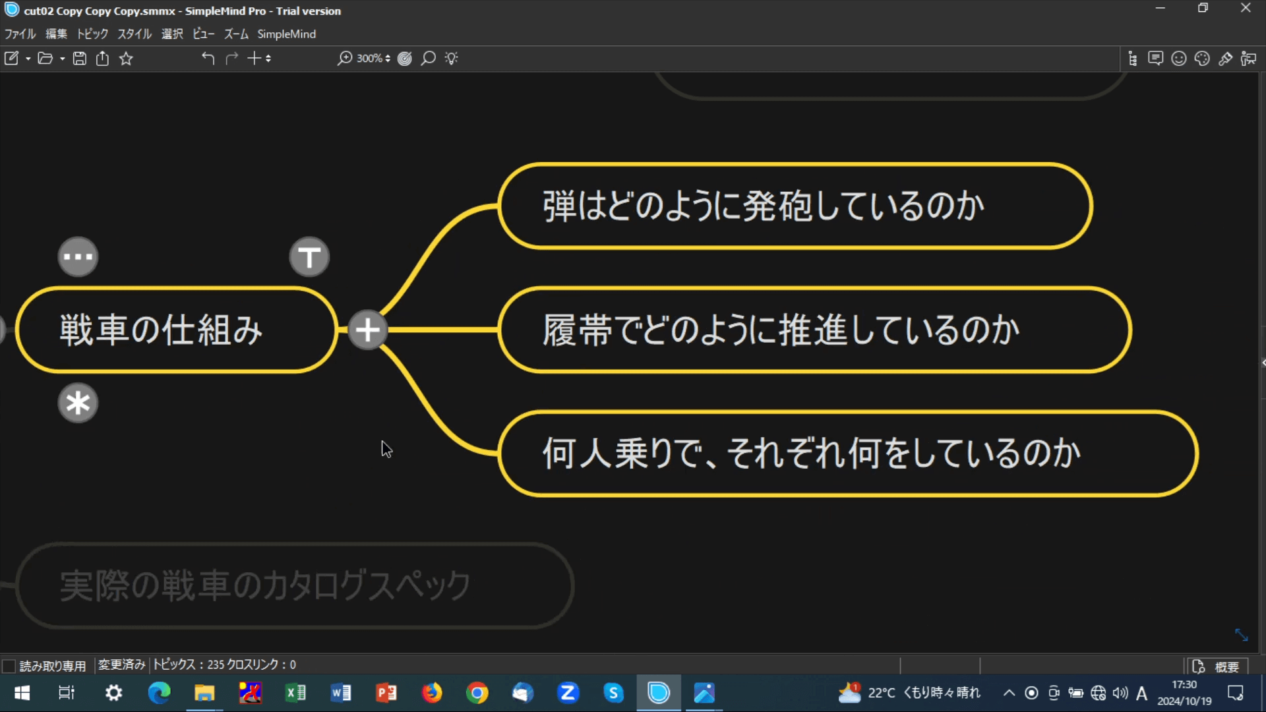The image size is (1266, 712).
Task: Select the 弾はどのように発砲しているのか topic
Action: 795,206
